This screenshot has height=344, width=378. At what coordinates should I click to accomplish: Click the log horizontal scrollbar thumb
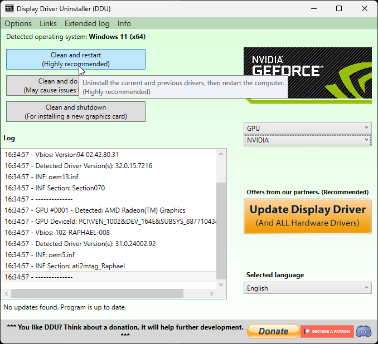97,293
